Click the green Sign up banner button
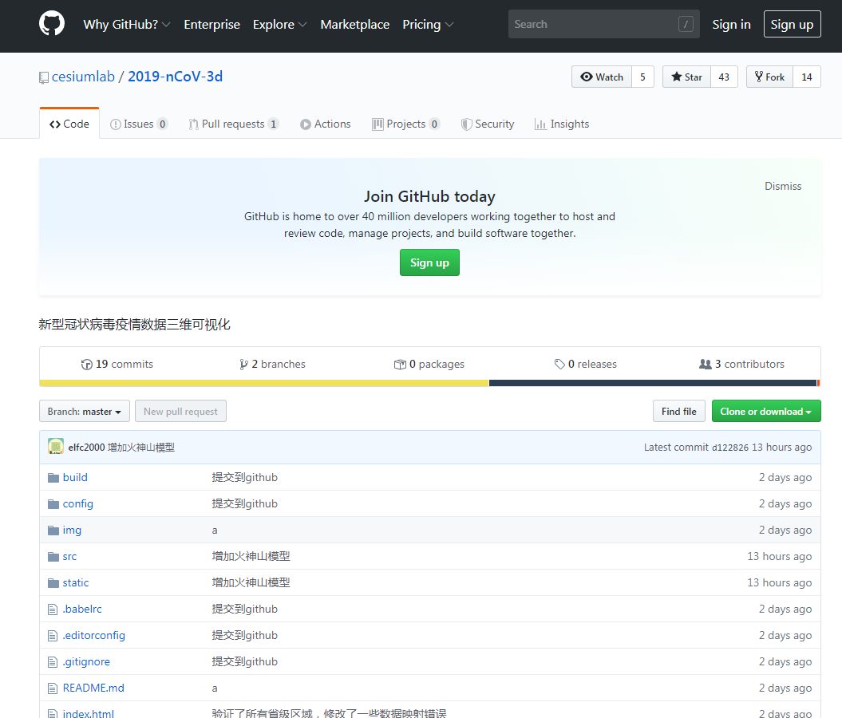842x718 pixels. click(x=429, y=262)
